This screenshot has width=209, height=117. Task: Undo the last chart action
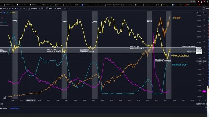point(65,8)
